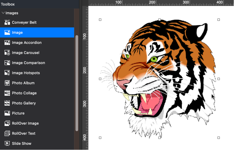Click the top-left selection handle
The height and width of the screenshot is (150, 234).
click(100, 20)
